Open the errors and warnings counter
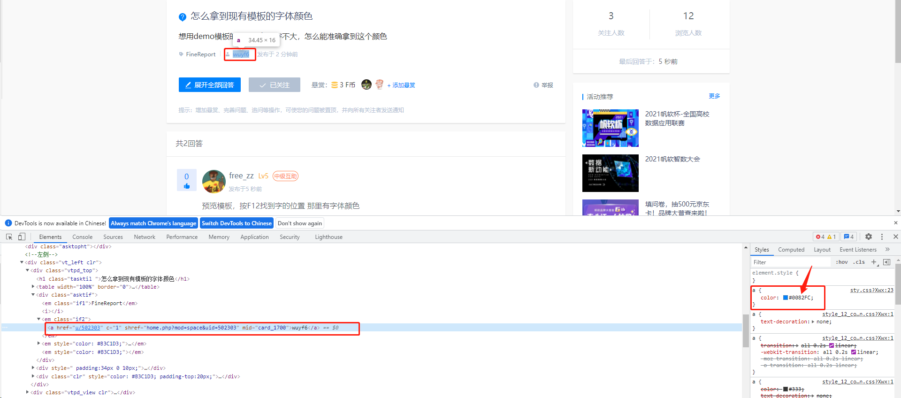901x398 pixels. pos(826,237)
